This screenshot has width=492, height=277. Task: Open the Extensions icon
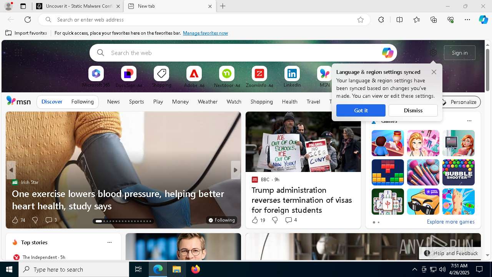(381, 20)
